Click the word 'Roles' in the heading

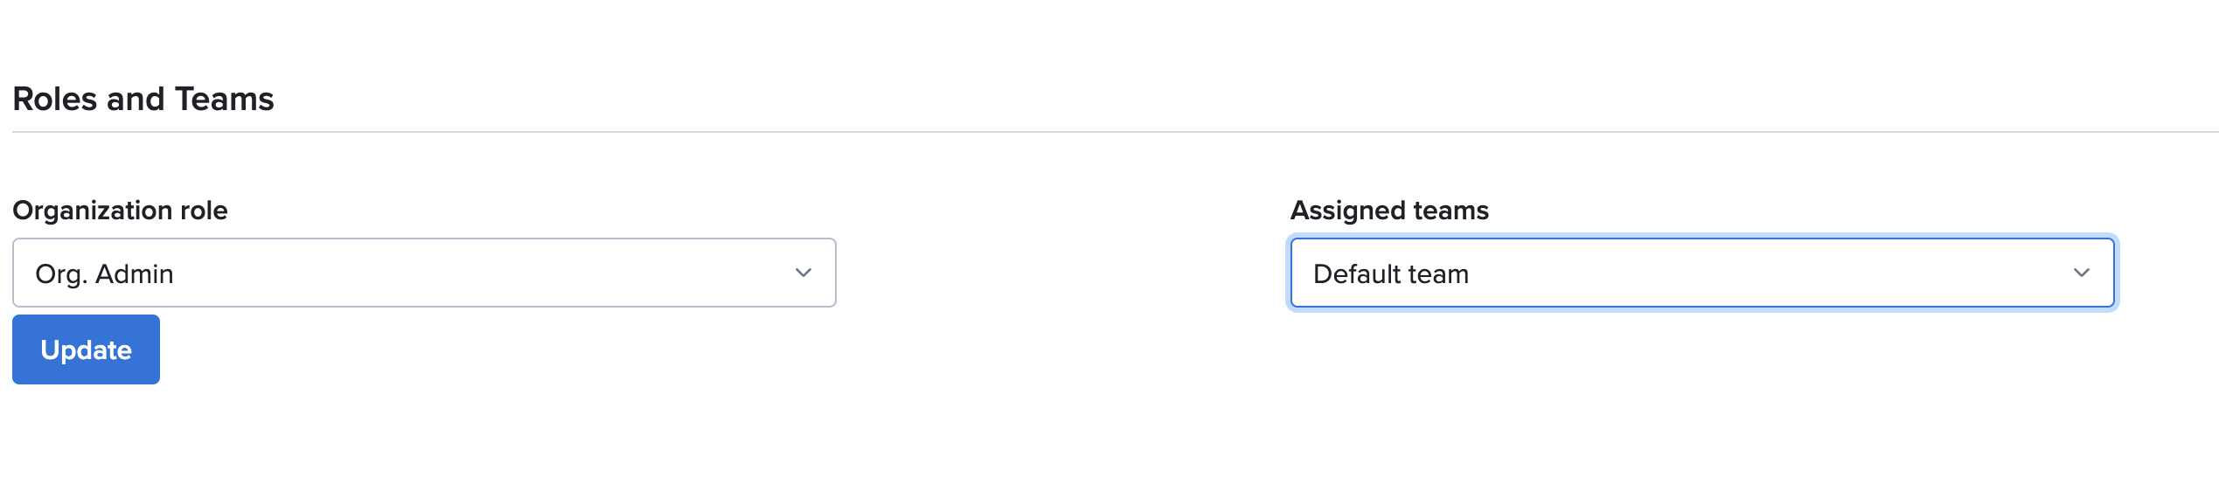[x=55, y=100]
